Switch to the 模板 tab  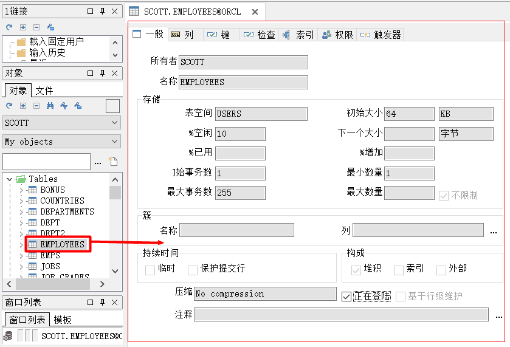pos(63,320)
